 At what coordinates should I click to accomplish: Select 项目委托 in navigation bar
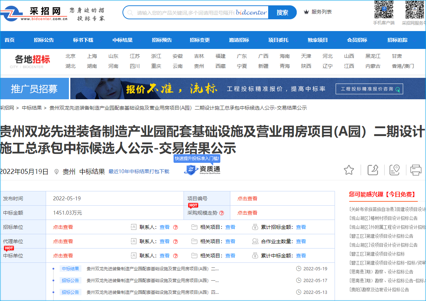tap(278, 40)
